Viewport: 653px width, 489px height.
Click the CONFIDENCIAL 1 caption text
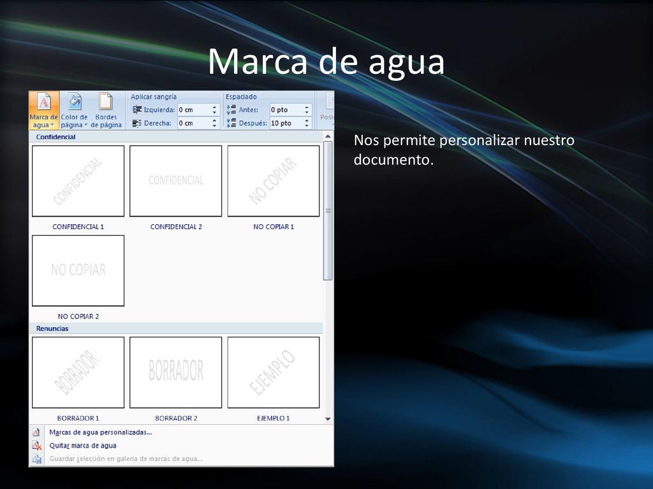(78, 227)
